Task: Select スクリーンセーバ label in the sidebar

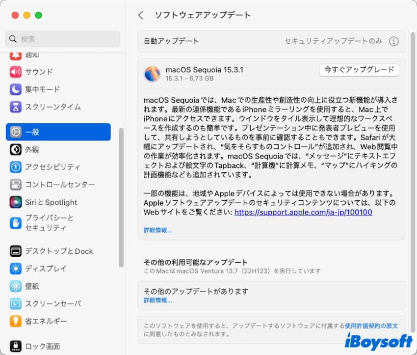Action: coord(53,303)
